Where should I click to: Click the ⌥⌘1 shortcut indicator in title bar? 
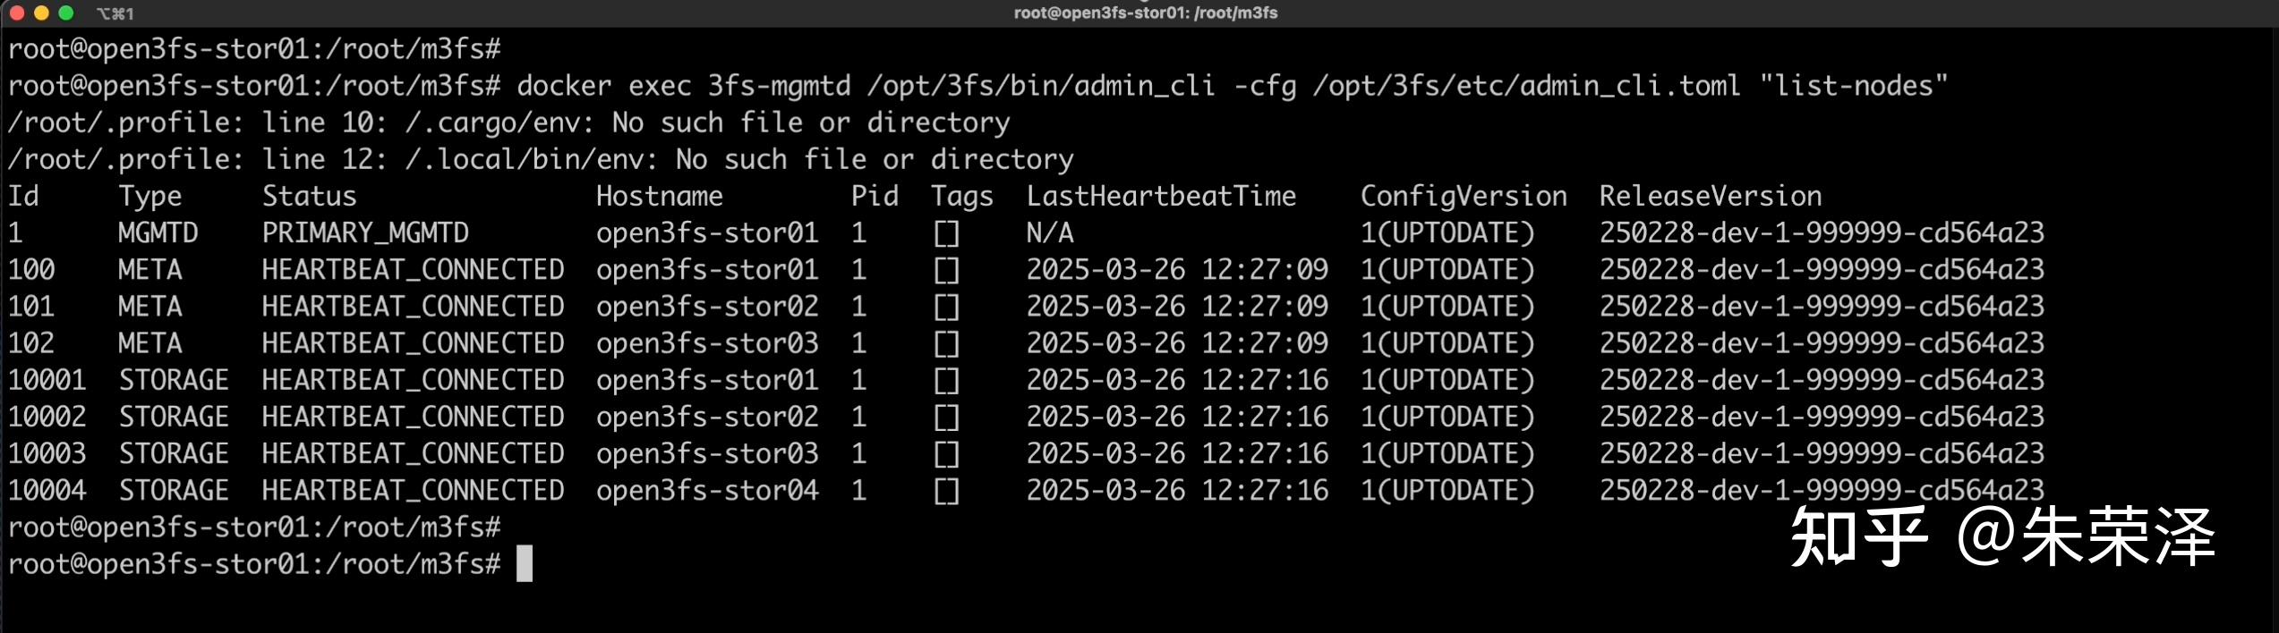[115, 14]
